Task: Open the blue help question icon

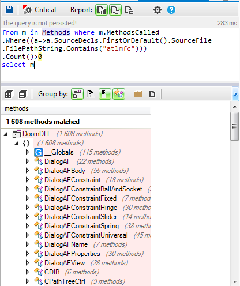Action: point(171,10)
